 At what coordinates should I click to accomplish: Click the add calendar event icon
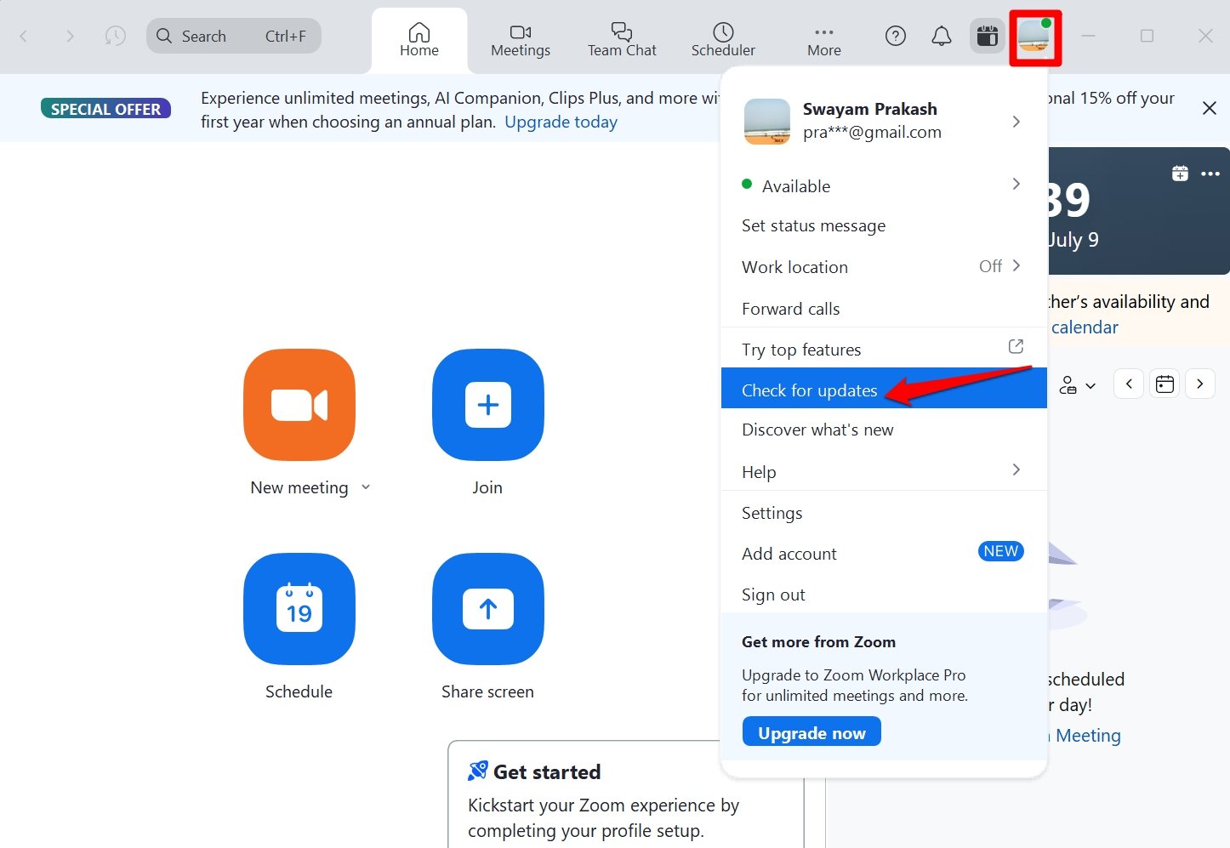(x=1180, y=174)
